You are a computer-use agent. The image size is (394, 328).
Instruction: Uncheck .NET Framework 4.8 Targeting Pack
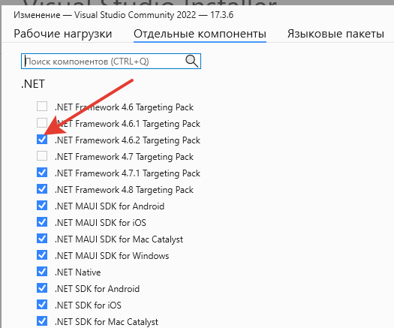(42, 188)
